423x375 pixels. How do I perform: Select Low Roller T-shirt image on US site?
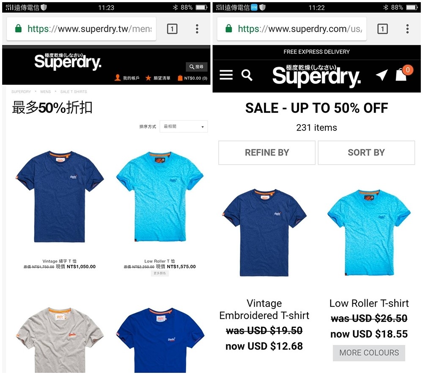[369, 233]
